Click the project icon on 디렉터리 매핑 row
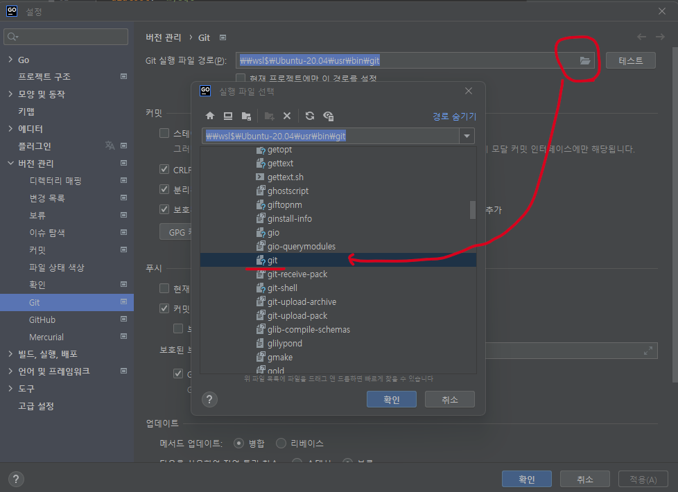This screenshot has width=678, height=492. [123, 180]
